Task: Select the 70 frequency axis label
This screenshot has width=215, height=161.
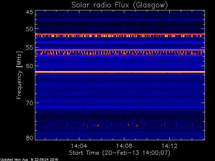Action: [30, 103]
